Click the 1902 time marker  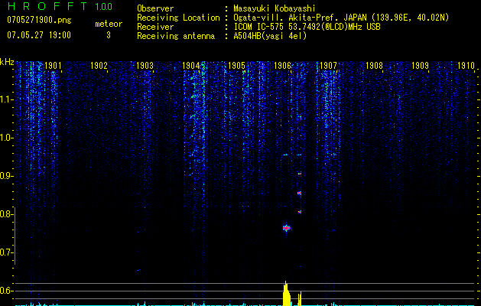tap(99, 66)
